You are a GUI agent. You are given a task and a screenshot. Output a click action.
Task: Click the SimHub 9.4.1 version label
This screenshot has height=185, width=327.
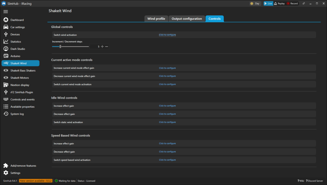click(x=10, y=181)
